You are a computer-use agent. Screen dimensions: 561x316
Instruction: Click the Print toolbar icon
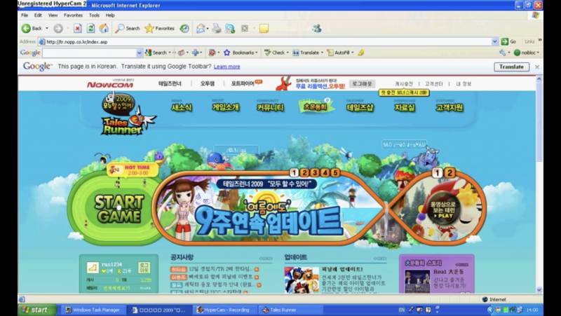pyautogui.click(x=217, y=28)
